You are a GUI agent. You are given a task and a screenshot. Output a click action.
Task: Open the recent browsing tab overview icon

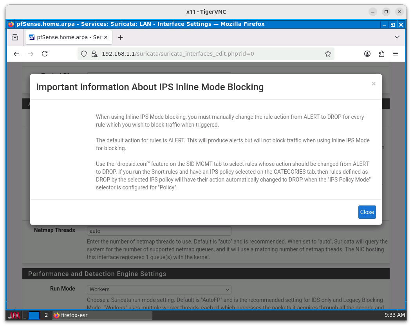click(x=15, y=38)
